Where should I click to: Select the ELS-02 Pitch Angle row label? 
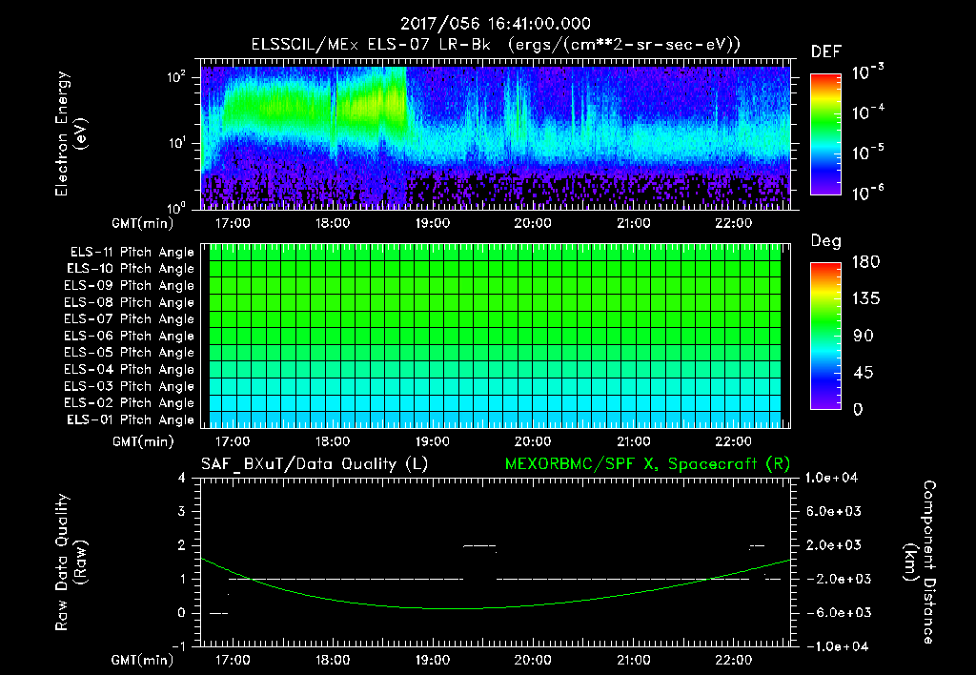(130, 403)
